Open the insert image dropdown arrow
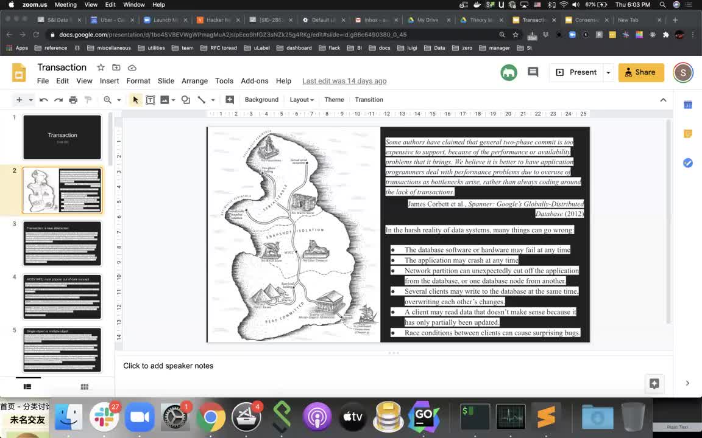 point(173,100)
